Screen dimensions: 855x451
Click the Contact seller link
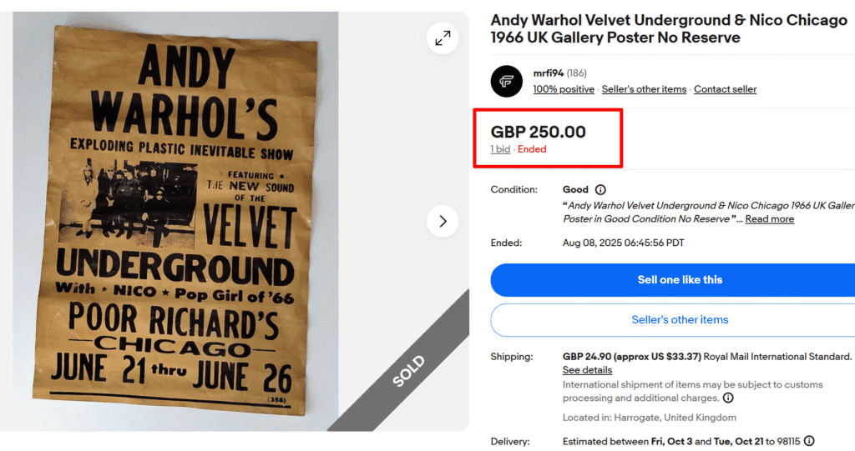point(725,89)
